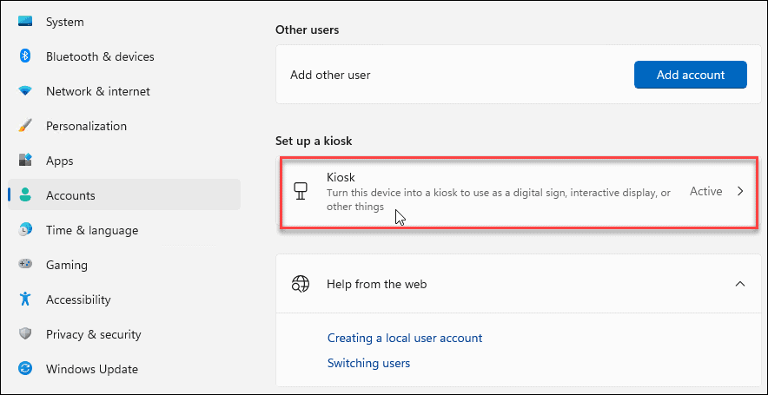Click the Help from the web heading

pyautogui.click(x=377, y=284)
